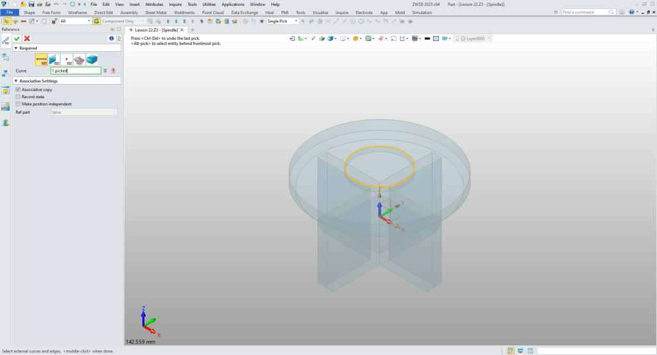Enable the Record state checkbox
Viewport: 657px width, 355px height.
[18, 97]
